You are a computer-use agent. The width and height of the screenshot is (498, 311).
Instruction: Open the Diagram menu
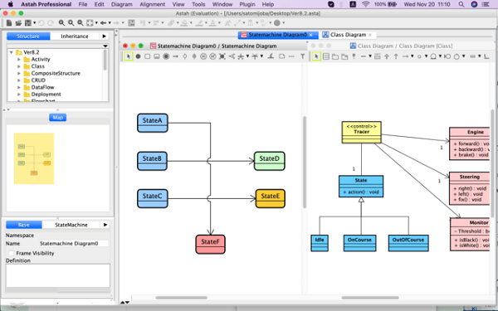tap(122, 4)
